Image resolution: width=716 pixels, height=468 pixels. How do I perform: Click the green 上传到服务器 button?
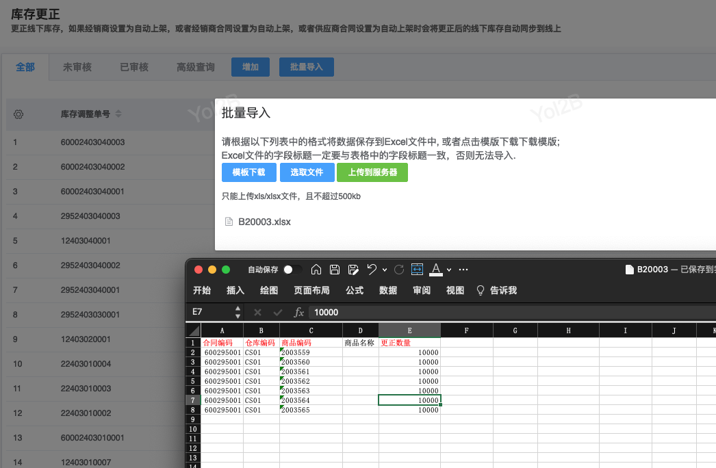[372, 172]
